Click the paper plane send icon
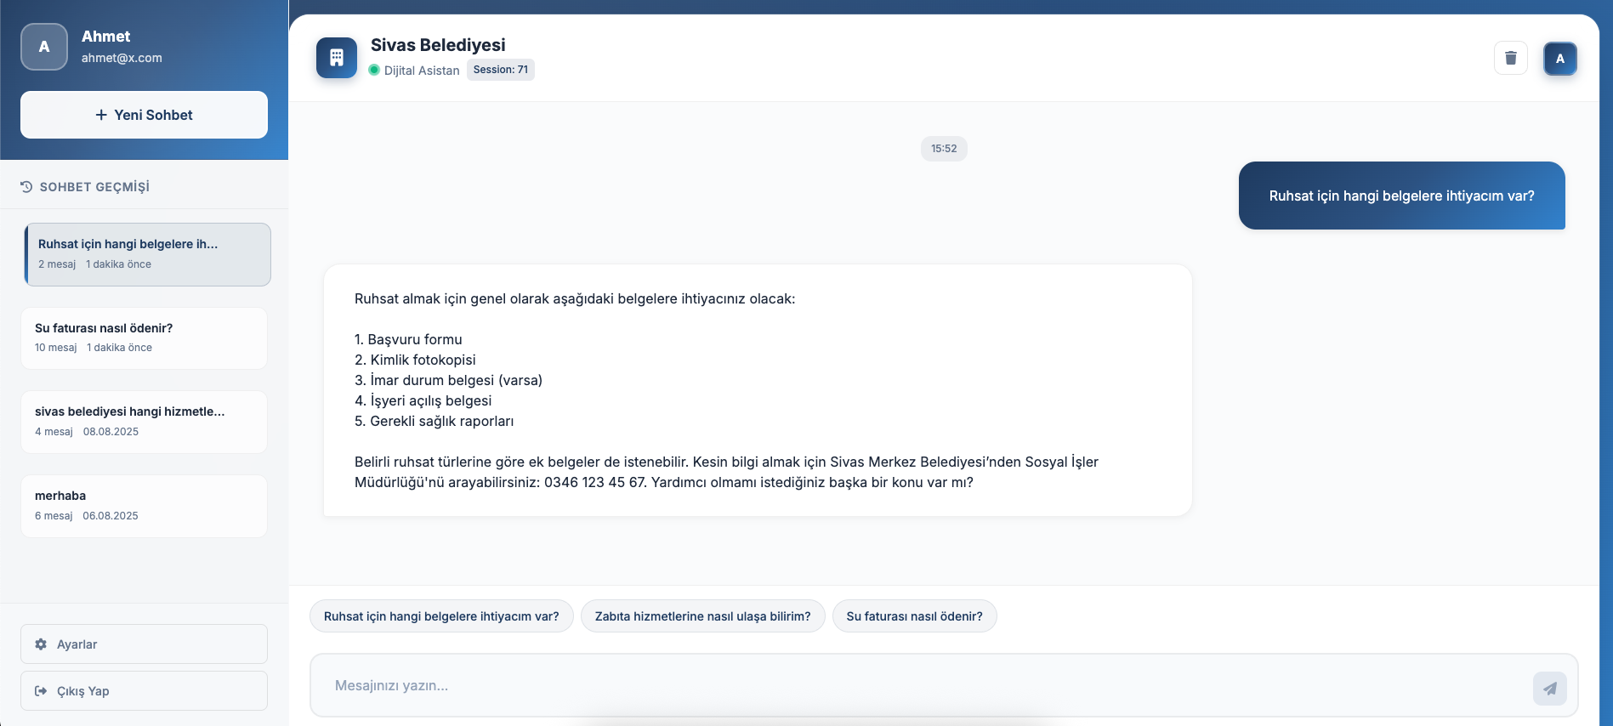 coord(1549,688)
